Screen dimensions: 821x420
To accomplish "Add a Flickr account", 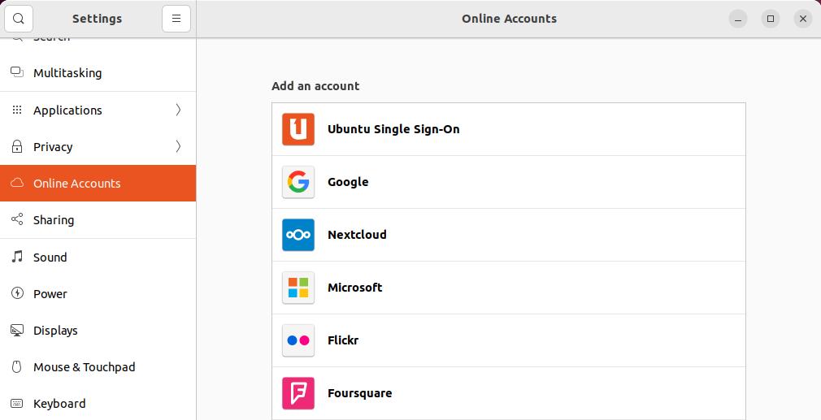I will [508, 340].
